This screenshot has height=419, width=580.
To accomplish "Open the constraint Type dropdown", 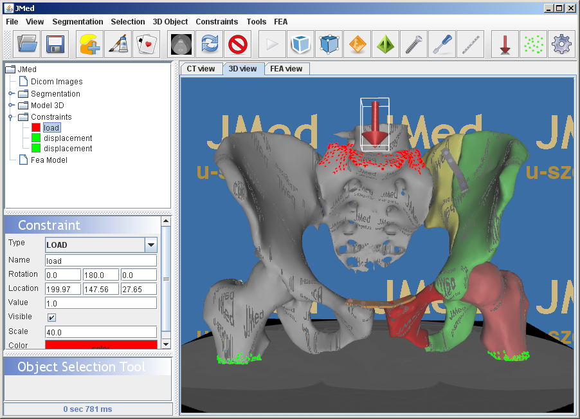I will tap(151, 245).
